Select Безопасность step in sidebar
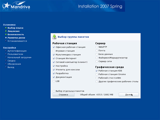 (16, 34)
